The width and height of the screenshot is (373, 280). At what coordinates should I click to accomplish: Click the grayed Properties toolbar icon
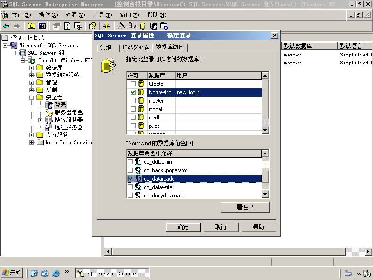pos(56,26)
